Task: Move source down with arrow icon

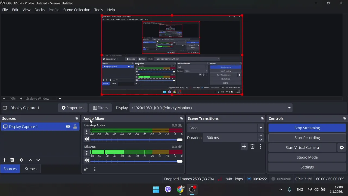Action: tap(38, 160)
